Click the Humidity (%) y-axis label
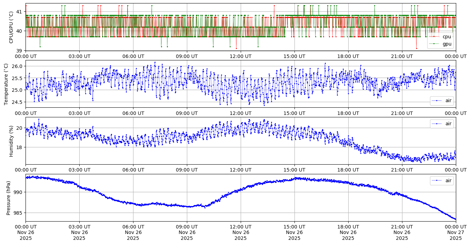This screenshot has width=470, height=244. point(11,141)
